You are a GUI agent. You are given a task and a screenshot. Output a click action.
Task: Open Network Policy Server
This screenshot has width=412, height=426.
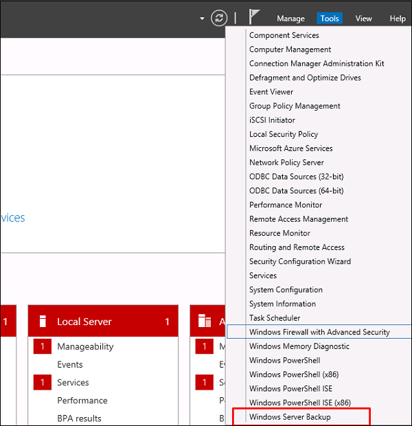tap(286, 162)
